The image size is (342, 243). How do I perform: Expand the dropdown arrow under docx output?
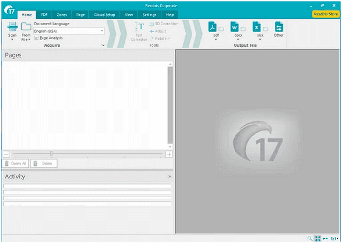(x=238, y=39)
